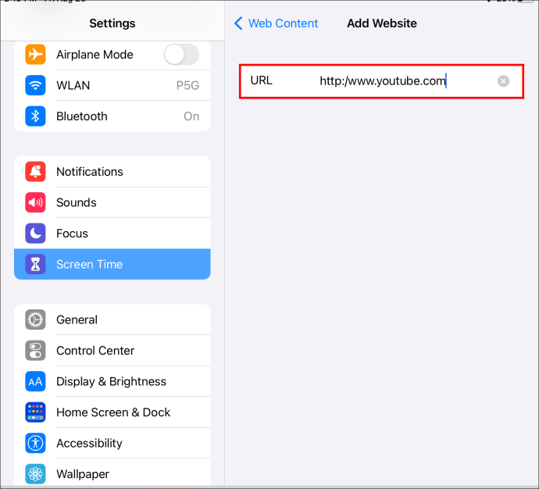The width and height of the screenshot is (539, 489).
Task: Tap the red Notifications bell icon
Action: [35, 172]
